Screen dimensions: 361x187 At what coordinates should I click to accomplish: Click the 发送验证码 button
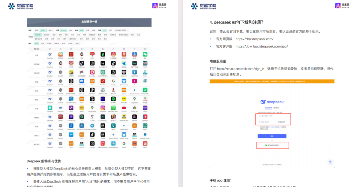click(281, 122)
